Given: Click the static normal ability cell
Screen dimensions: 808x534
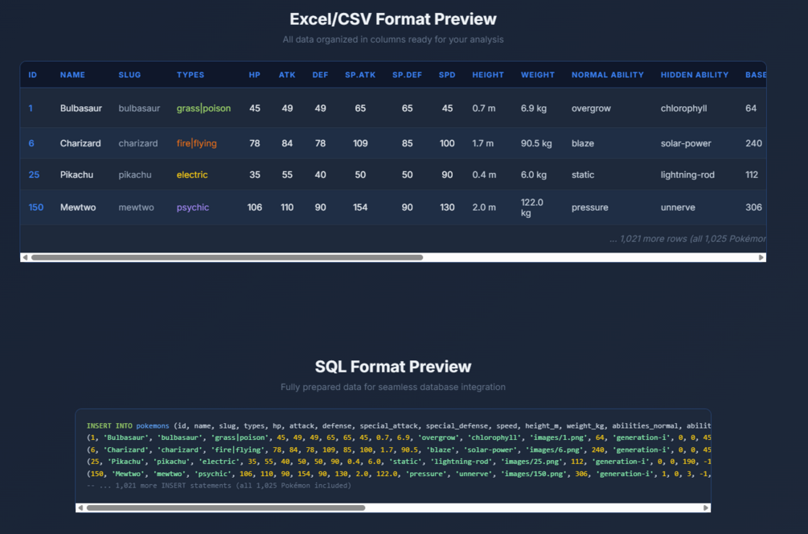Looking at the screenshot, I should click(583, 175).
